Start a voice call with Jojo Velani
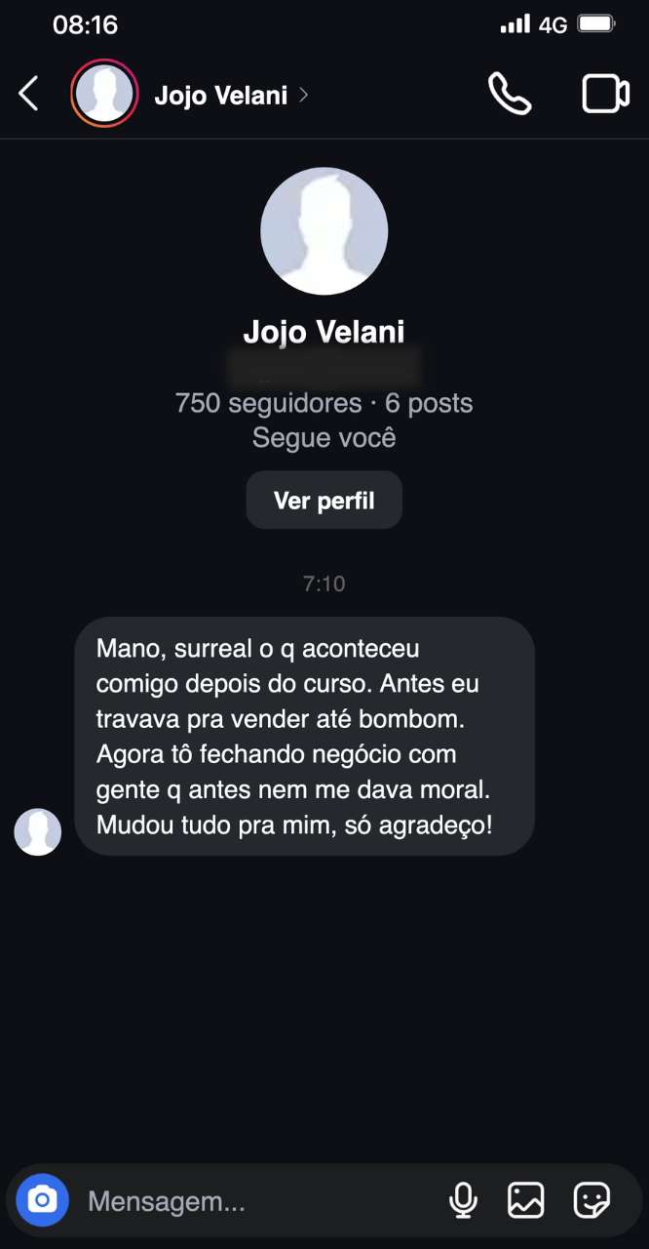This screenshot has width=649, height=1249. (510, 95)
